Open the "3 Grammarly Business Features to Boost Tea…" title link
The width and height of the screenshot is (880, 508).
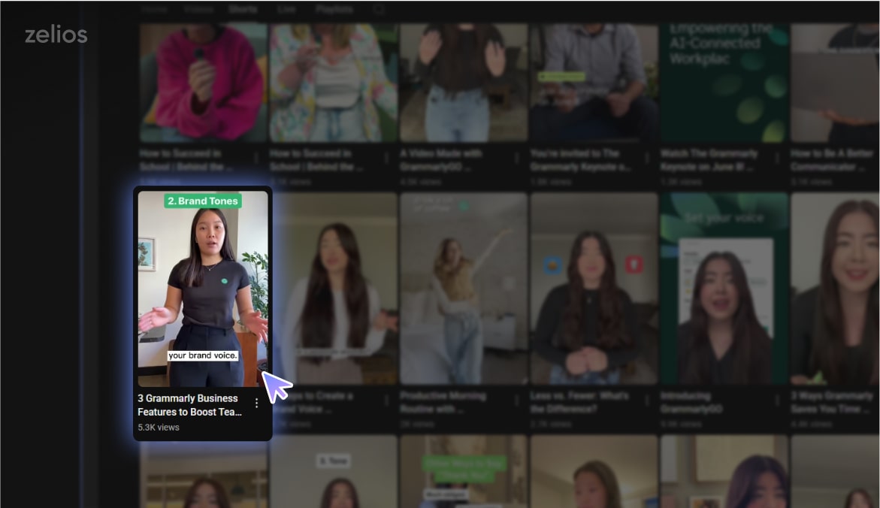click(x=189, y=405)
